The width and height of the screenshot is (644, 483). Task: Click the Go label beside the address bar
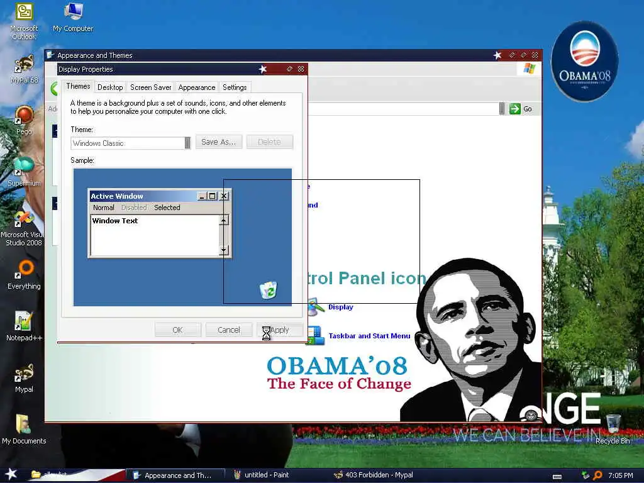[528, 109]
